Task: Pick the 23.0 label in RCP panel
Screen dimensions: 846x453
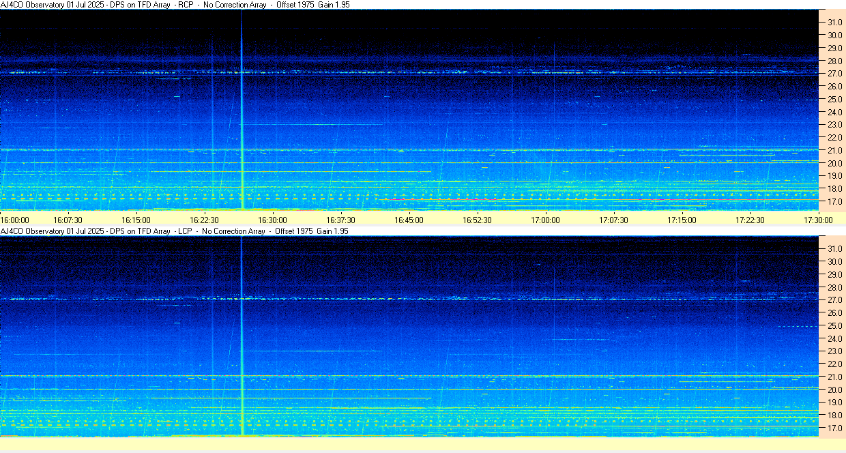Action: [835, 125]
